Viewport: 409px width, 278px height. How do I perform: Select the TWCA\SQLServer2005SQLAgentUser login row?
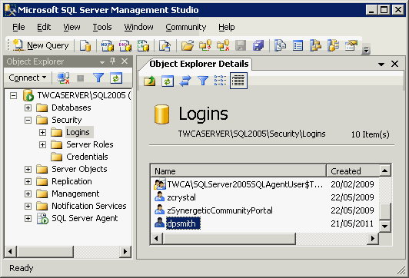(265, 184)
